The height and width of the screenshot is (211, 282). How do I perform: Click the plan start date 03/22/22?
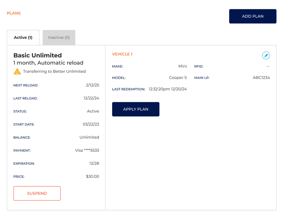pos(91,124)
